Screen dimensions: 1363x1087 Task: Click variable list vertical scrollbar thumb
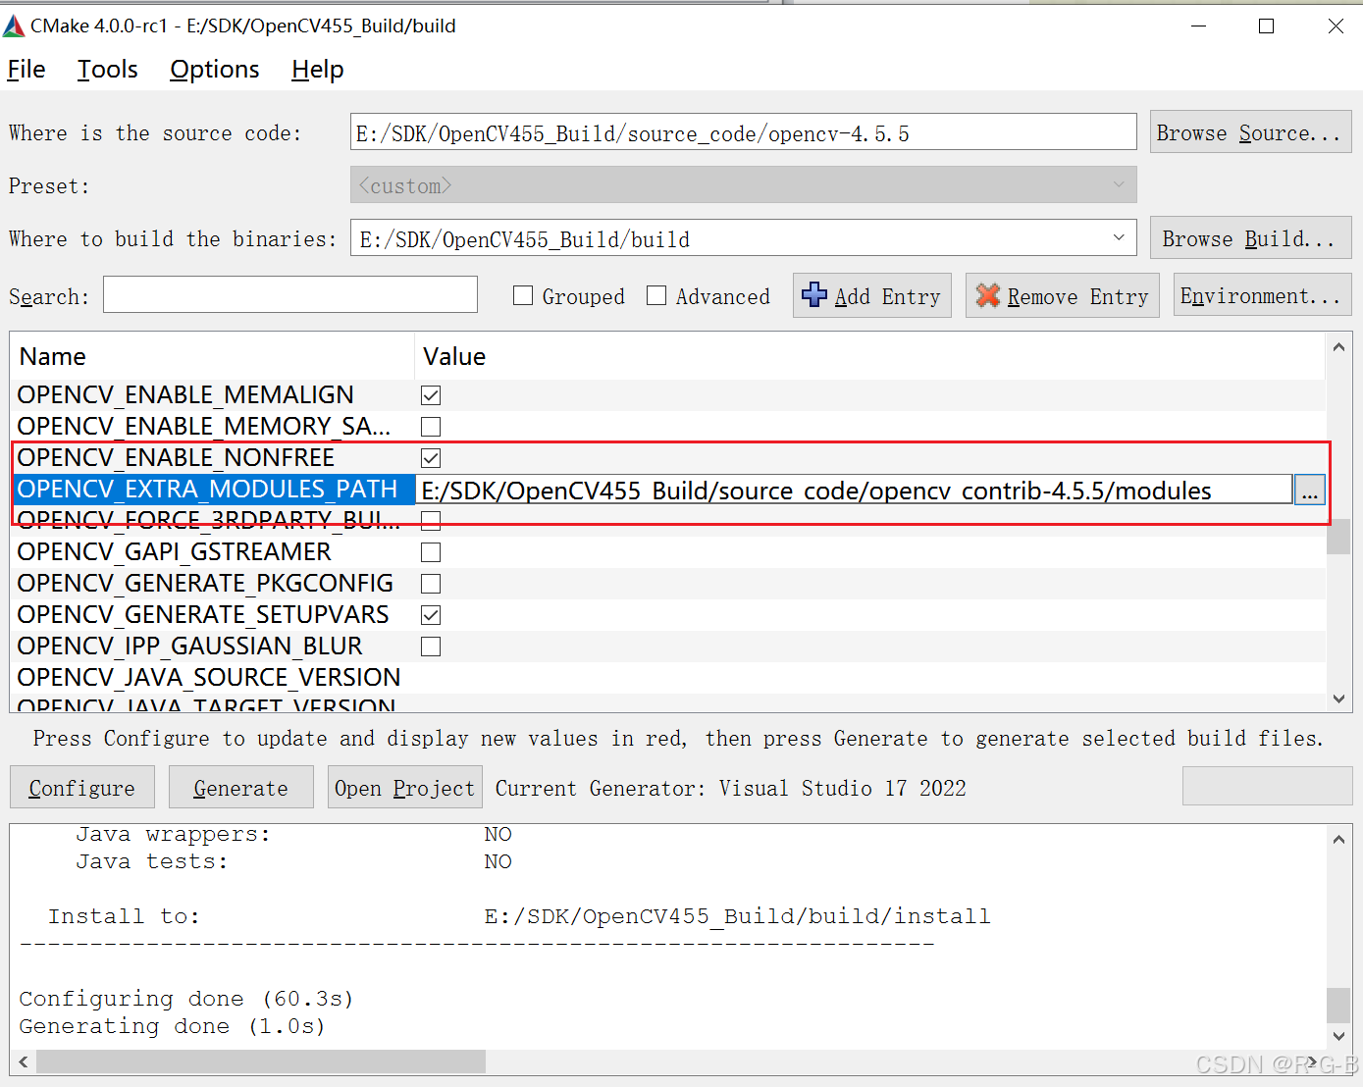point(1338,536)
